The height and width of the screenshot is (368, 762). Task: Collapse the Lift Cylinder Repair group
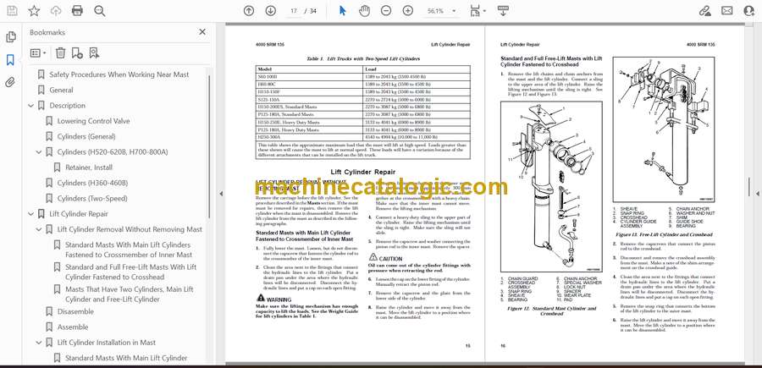(x=31, y=214)
